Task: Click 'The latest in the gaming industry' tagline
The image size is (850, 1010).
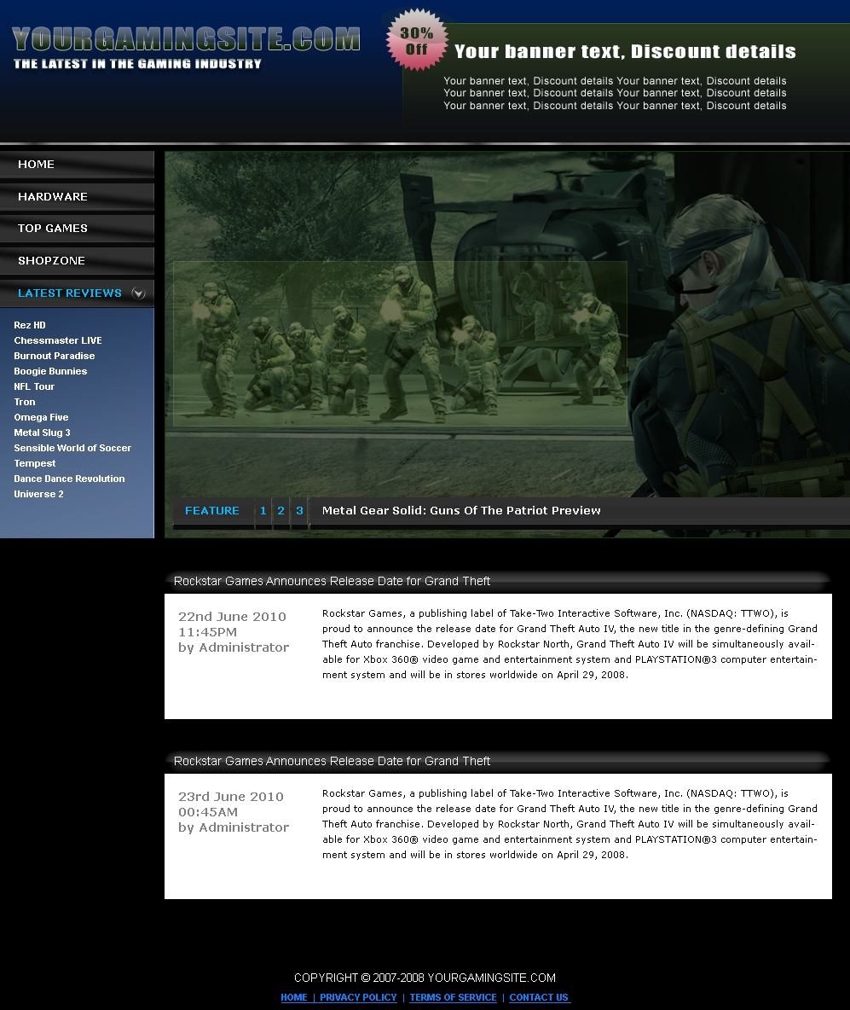Action: pos(138,64)
